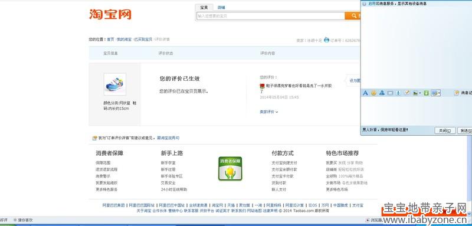This screenshot has height=226, width=472.
Task: Click the 发送 send button in chat
Action: tap(464, 130)
